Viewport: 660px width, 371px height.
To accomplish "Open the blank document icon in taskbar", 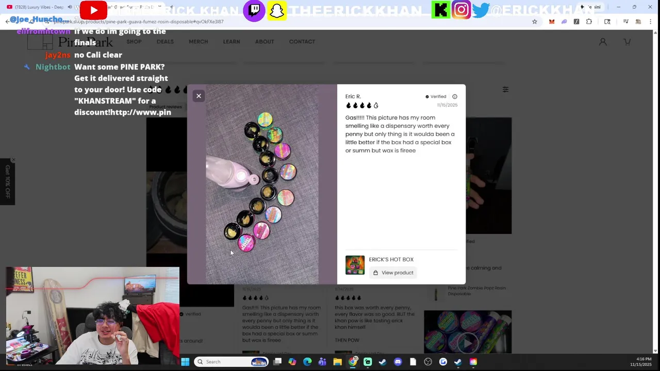I will (x=413, y=362).
